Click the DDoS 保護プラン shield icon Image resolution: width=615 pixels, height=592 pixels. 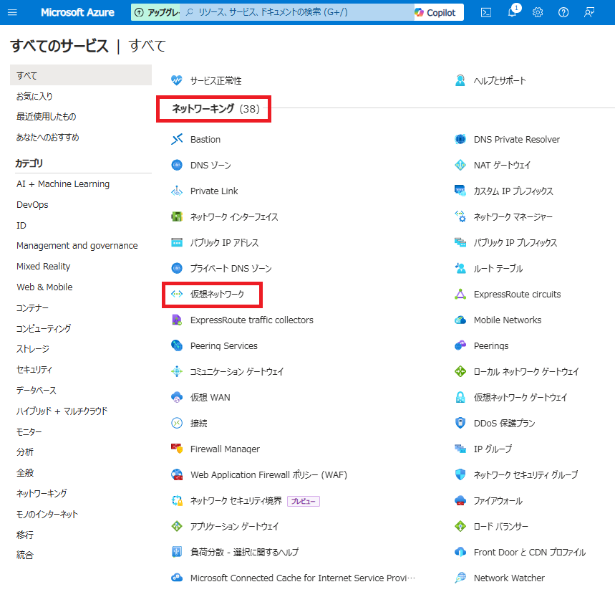tap(460, 423)
